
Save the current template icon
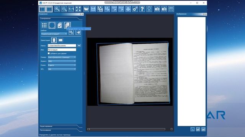tap(71, 32)
